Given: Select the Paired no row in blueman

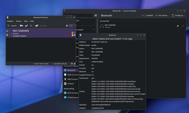Looking at the screenshot, I should click(x=112, y=65).
